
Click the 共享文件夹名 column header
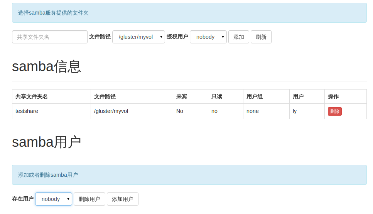coord(51,96)
